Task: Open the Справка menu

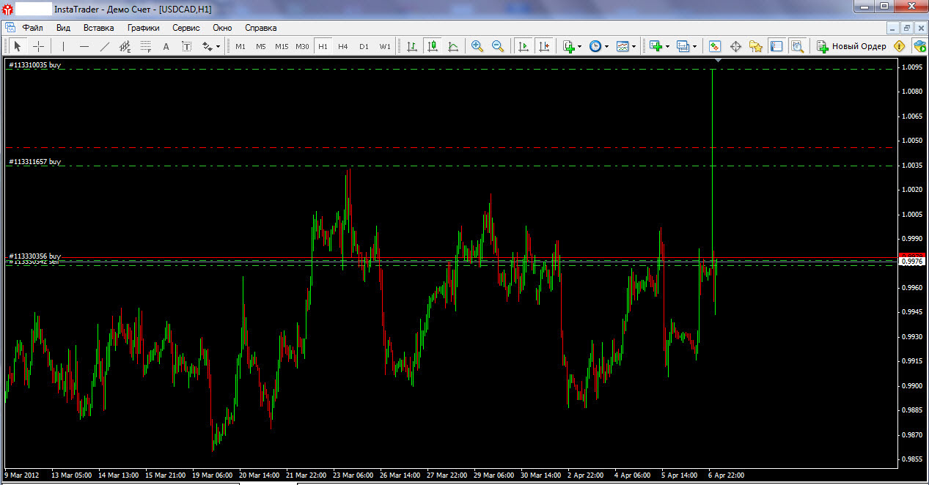Action: click(x=260, y=28)
